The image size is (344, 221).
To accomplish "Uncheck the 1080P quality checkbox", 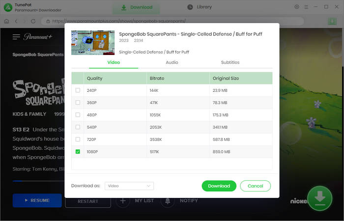I will click(78, 152).
